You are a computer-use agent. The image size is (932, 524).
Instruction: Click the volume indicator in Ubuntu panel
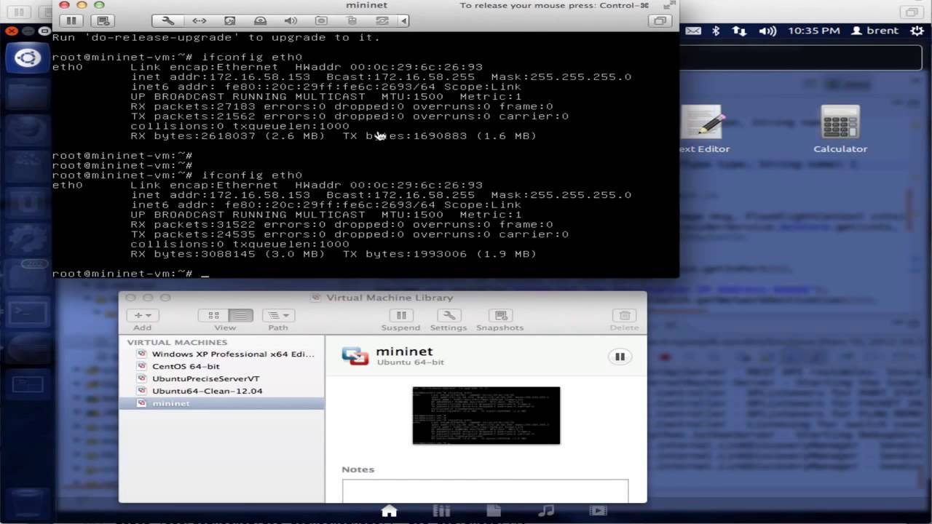[x=767, y=31]
